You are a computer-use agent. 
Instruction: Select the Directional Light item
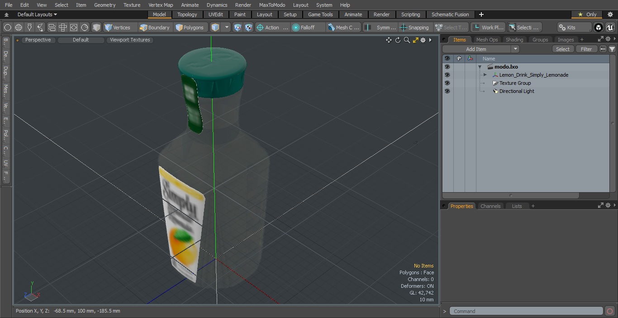point(517,91)
